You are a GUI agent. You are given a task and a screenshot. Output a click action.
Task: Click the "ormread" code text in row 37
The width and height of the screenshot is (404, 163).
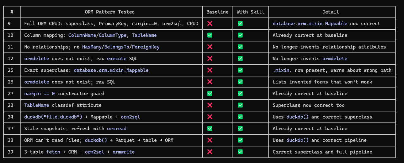117,128
